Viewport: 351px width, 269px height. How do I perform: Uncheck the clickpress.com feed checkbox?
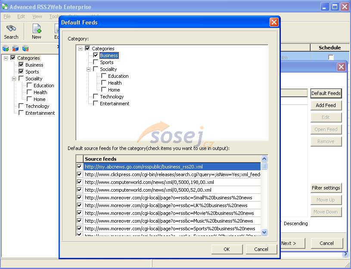tap(79, 174)
